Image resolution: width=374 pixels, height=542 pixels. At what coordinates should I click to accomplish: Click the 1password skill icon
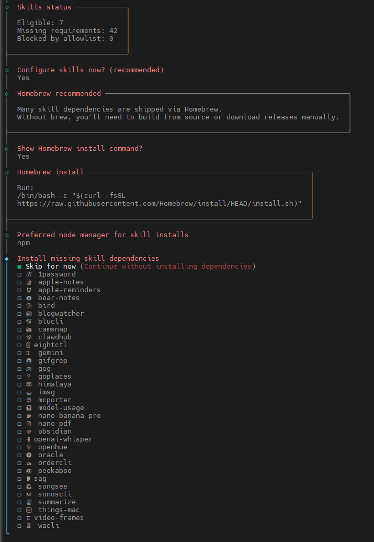coord(29,274)
